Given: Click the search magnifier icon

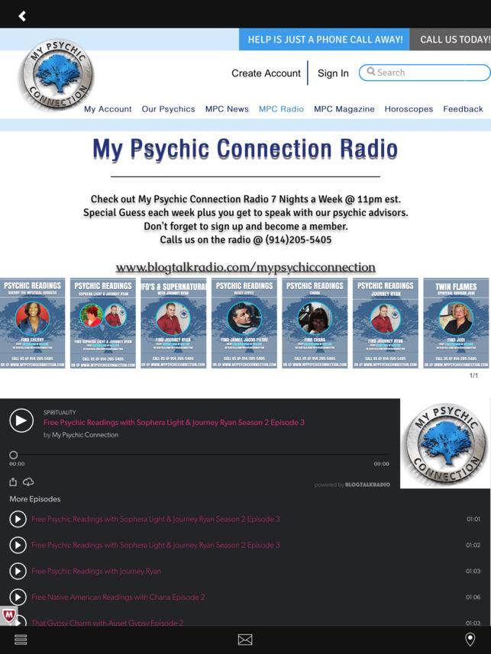Looking at the screenshot, I should coord(371,72).
